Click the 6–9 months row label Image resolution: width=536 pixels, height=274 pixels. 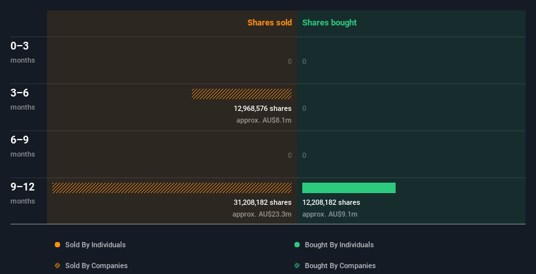(23, 146)
